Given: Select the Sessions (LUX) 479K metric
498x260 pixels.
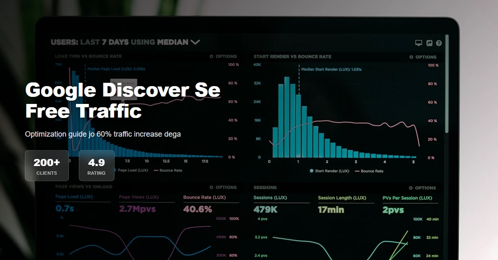Looking at the screenshot, I should point(281,205).
